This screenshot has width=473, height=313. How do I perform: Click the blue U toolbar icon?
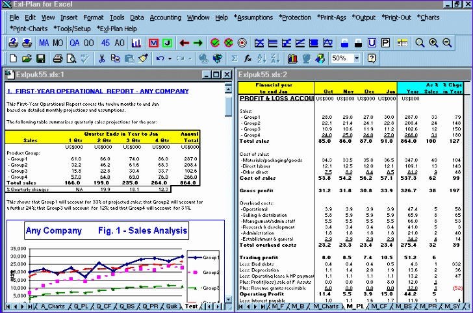[372, 43]
